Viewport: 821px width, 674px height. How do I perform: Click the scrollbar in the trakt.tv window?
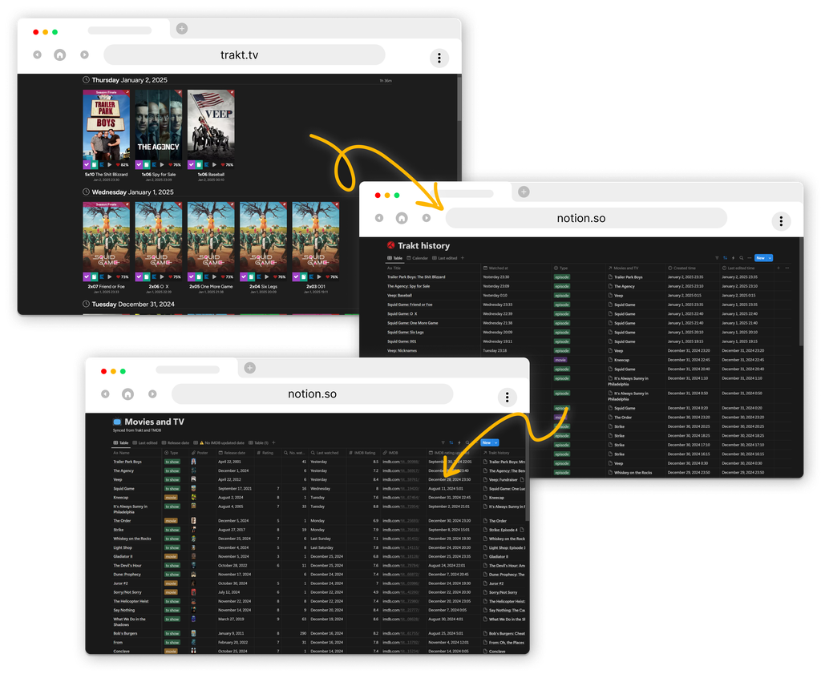pos(459,99)
